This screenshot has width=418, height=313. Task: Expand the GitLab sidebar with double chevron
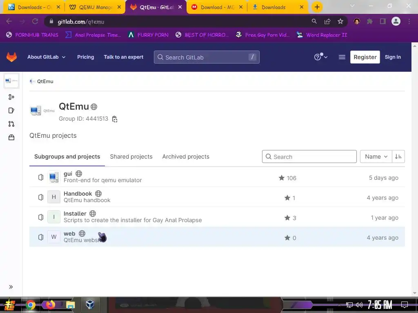coord(11,287)
